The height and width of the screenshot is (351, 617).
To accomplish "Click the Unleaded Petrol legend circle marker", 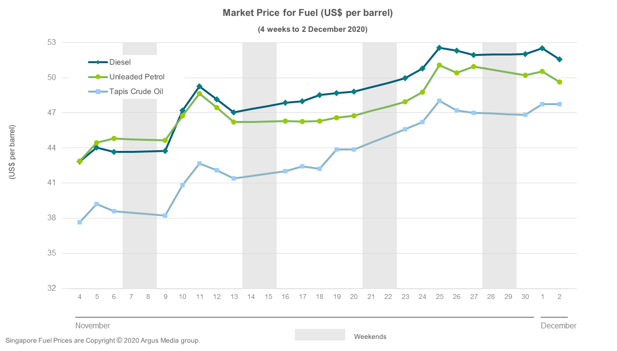I will [x=98, y=77].
